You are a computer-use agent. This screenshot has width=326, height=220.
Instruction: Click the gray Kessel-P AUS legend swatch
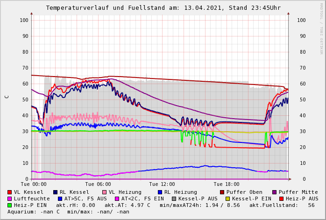(174, 199)
